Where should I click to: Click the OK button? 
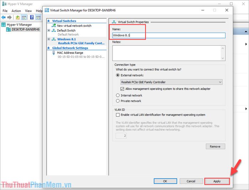(x=165, y=181)
